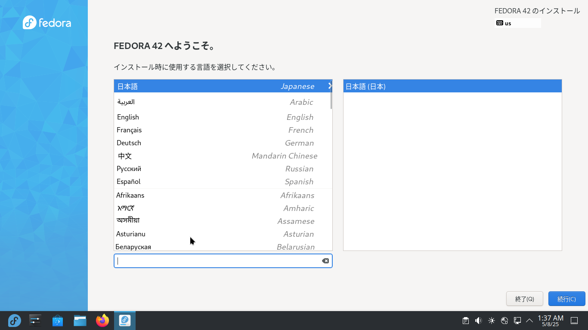This screenshot has width=588, height=330.
Task: Select the Afrikaans language row
Action: pyautogui.click(x=223, y=195)
